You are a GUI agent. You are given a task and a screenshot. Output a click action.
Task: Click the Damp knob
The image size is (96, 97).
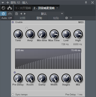[x=42, y=78]
